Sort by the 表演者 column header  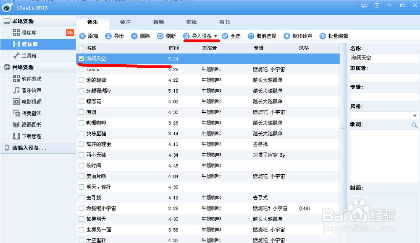pyautogui.click(x=226, y=48)
